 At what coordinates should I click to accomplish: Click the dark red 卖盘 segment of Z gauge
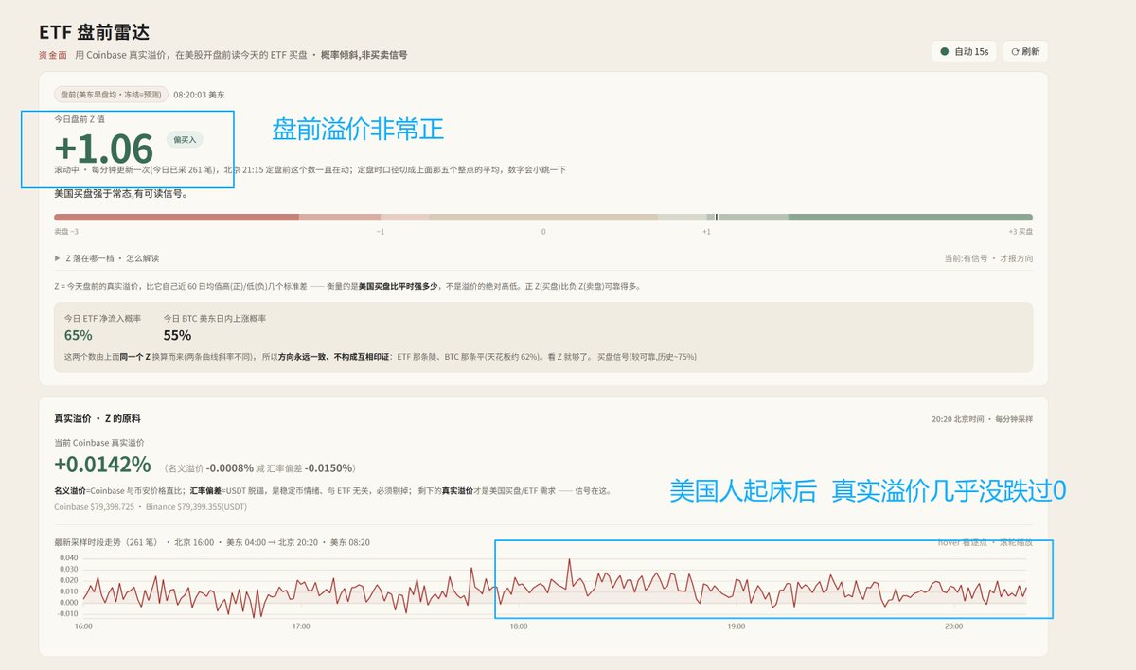point(176,218)
